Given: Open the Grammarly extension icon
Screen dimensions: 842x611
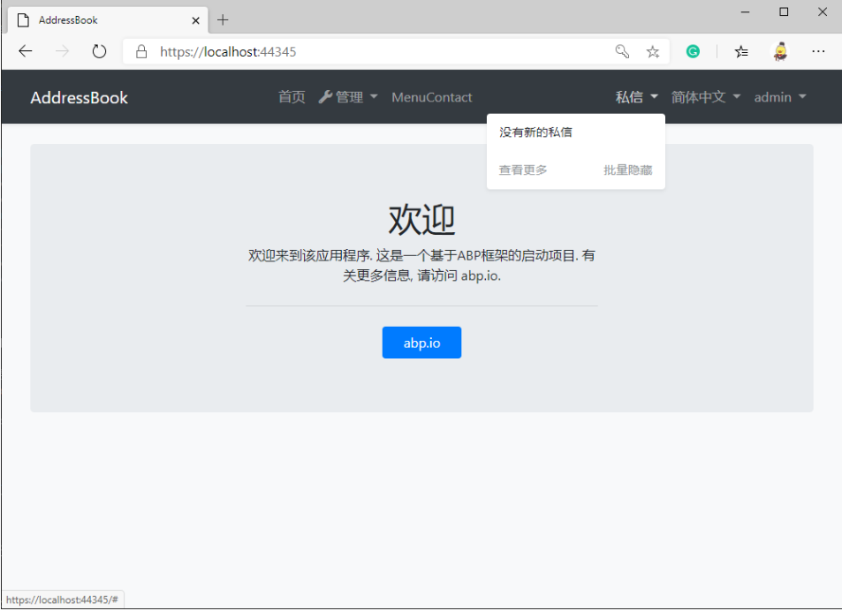Looking at the screenshot, I should (693, 51).
